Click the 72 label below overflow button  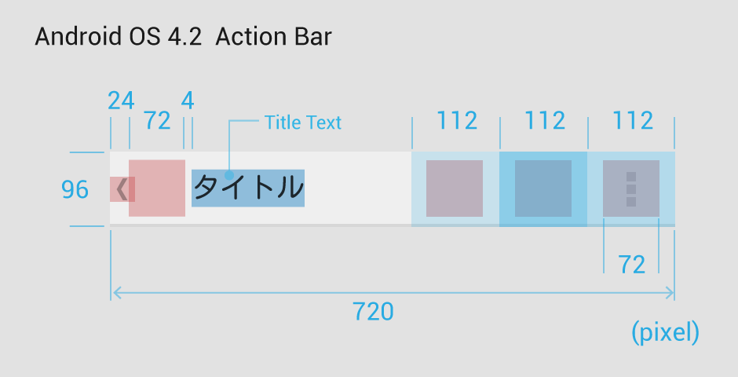pyautogui.click(x=632, y=265)
